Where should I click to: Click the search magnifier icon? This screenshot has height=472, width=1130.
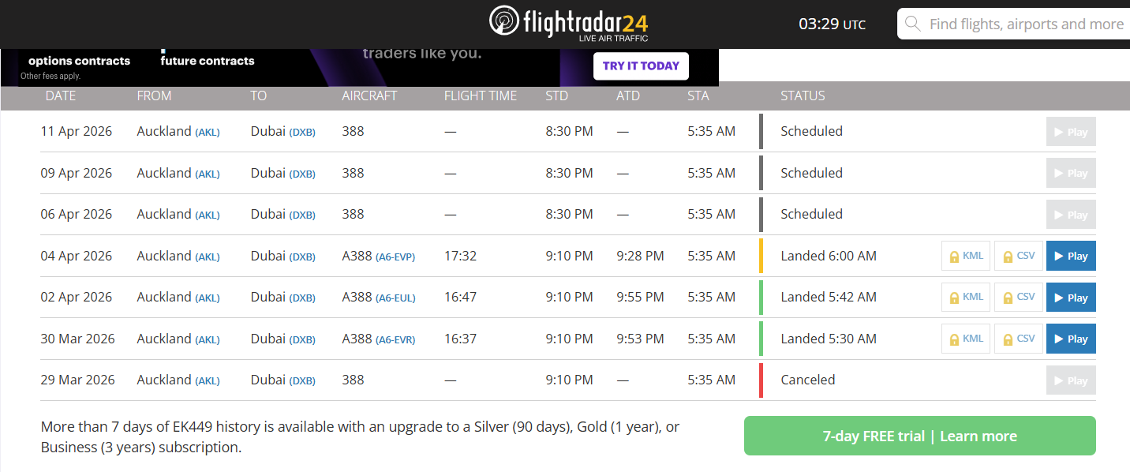[x=913, y=24]
